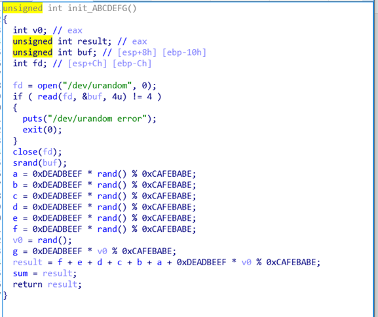Screen dimensions: 378x317
Task: Click the open function call
Action: point(47,86)
